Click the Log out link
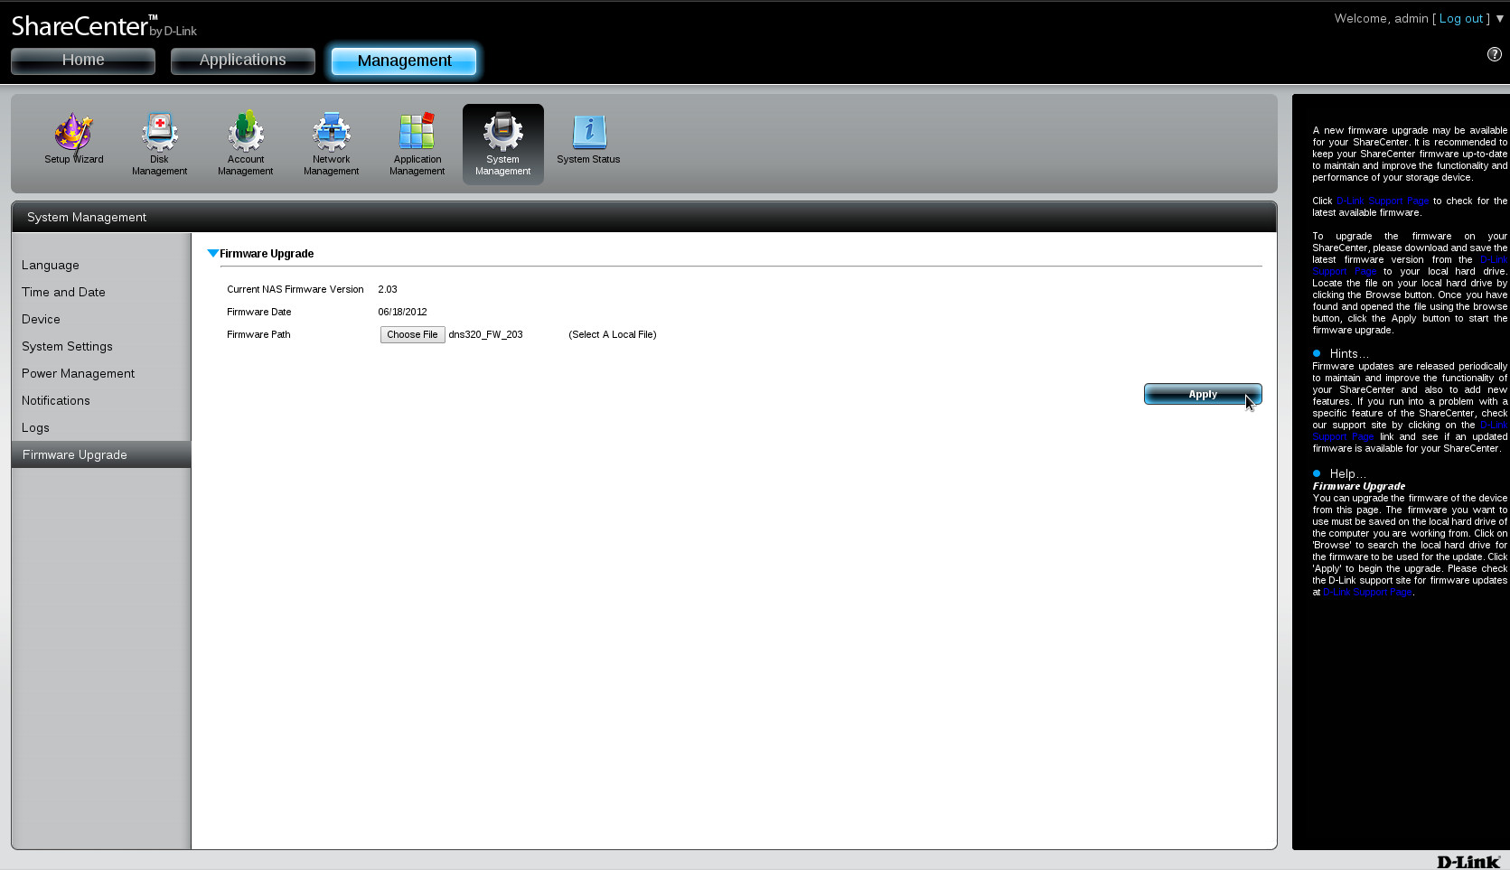Screen dimensions: 1510x870 tap(1461, 18)
